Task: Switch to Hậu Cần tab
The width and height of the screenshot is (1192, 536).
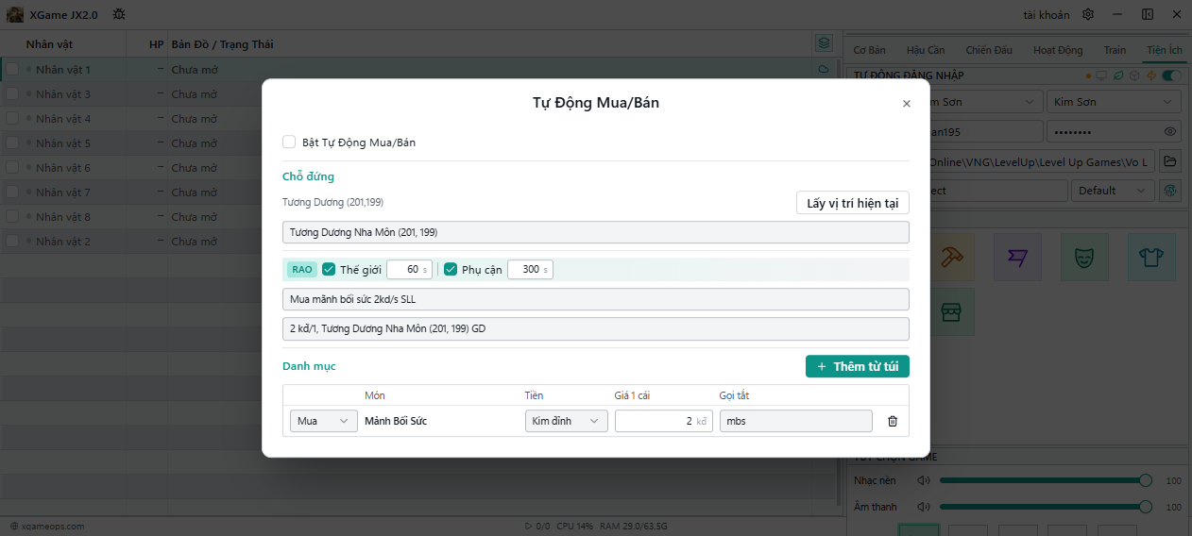Action: click(x=926, y=50)
